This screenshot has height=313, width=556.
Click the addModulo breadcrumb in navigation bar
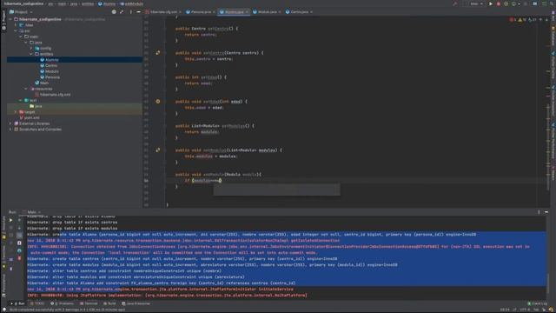pyautogui.click(x=131, y=3)
